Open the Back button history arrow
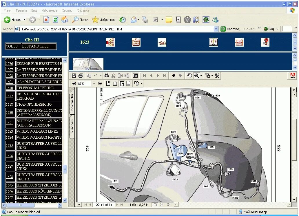 24,20
